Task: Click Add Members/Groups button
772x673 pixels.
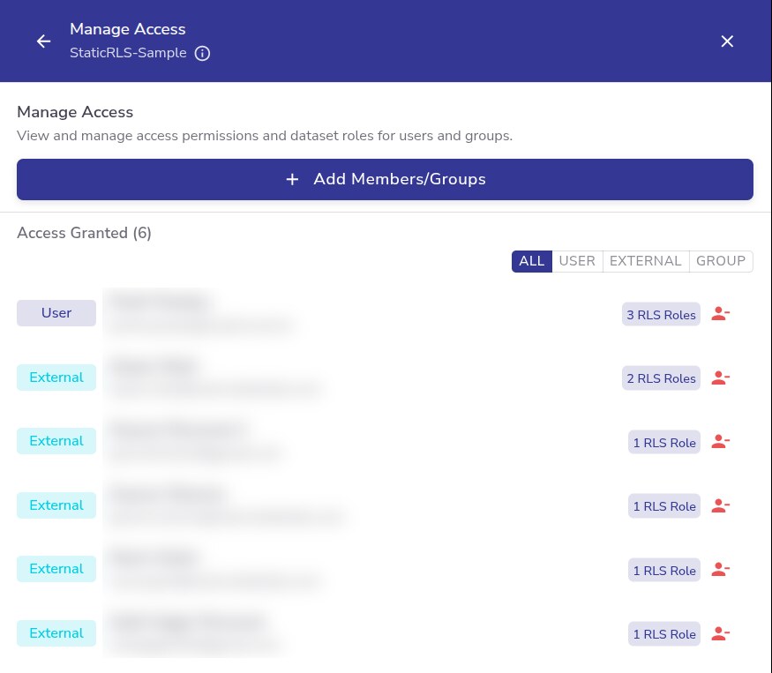Action: click(x=385, y=179)
